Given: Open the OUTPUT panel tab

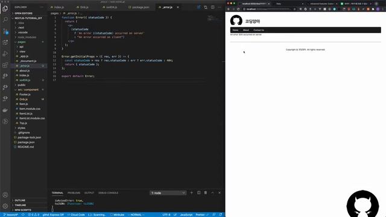Looking at the screenshot, I should click(x=89, y=193).
